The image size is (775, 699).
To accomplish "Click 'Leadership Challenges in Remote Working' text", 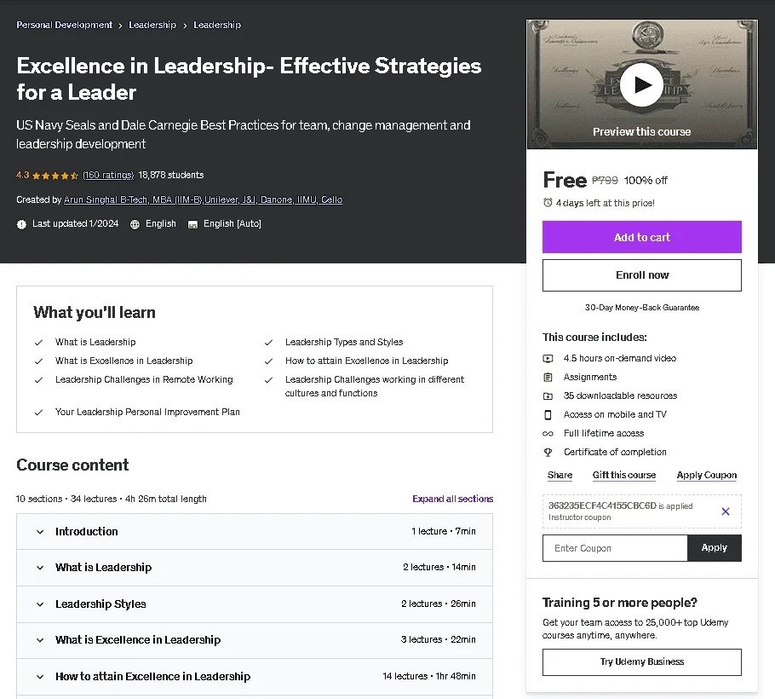I will point(144,379).
